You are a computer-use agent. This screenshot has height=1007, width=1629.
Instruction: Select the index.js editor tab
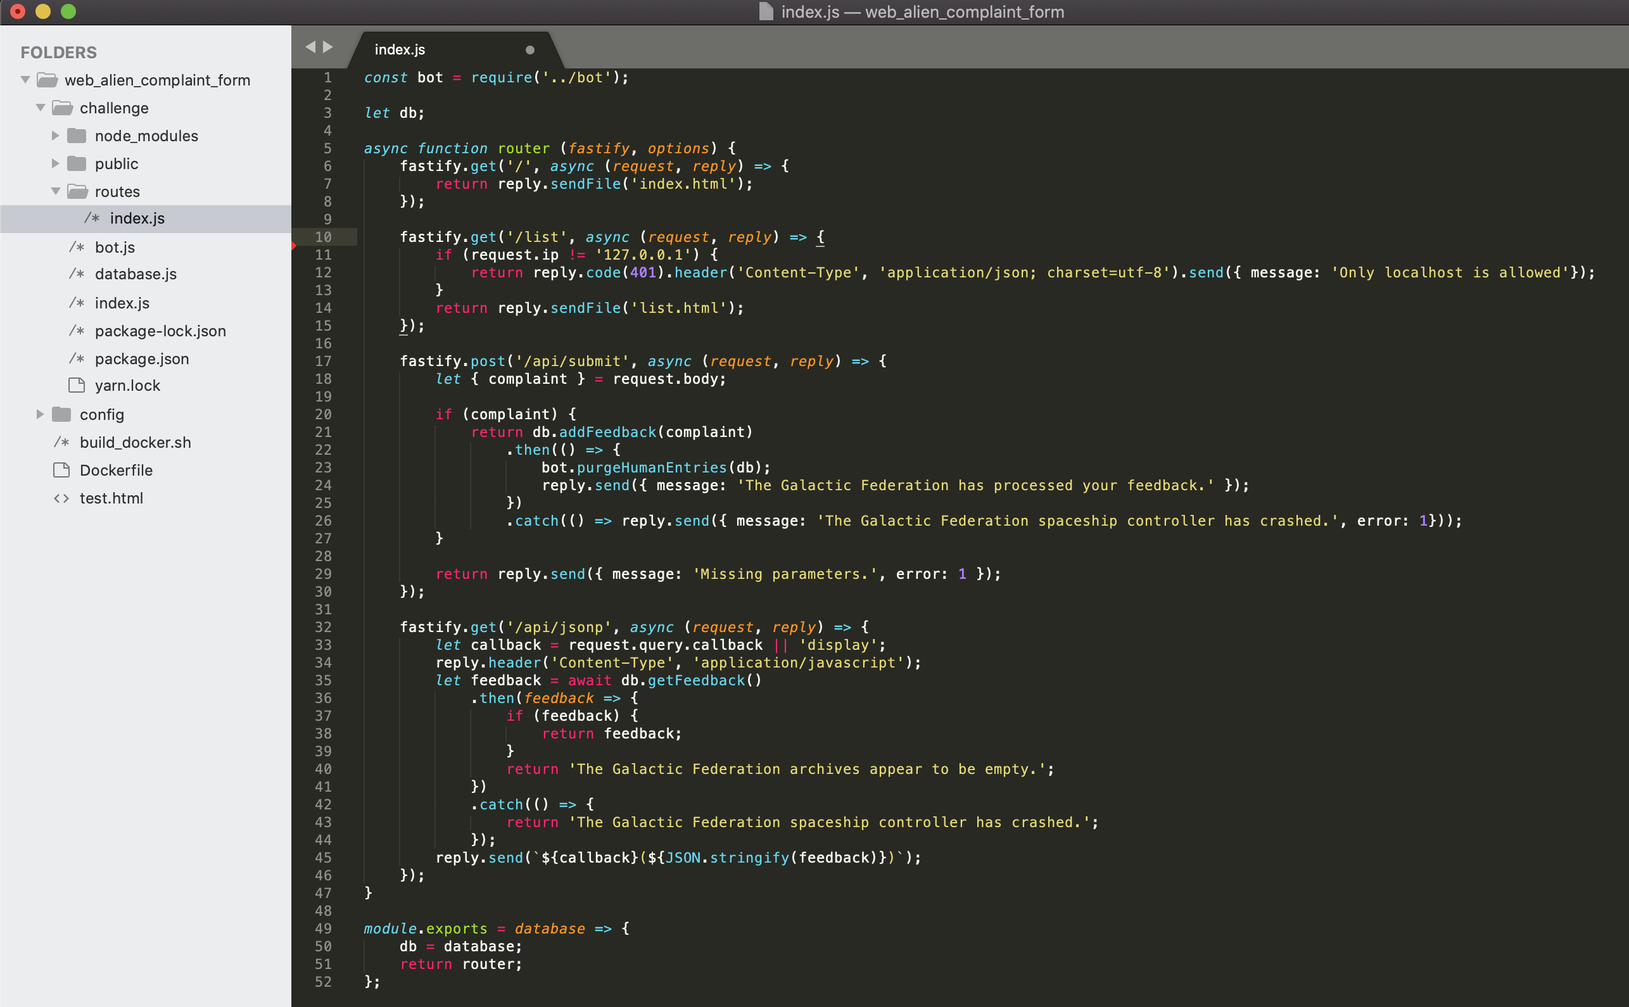(455, 50)
